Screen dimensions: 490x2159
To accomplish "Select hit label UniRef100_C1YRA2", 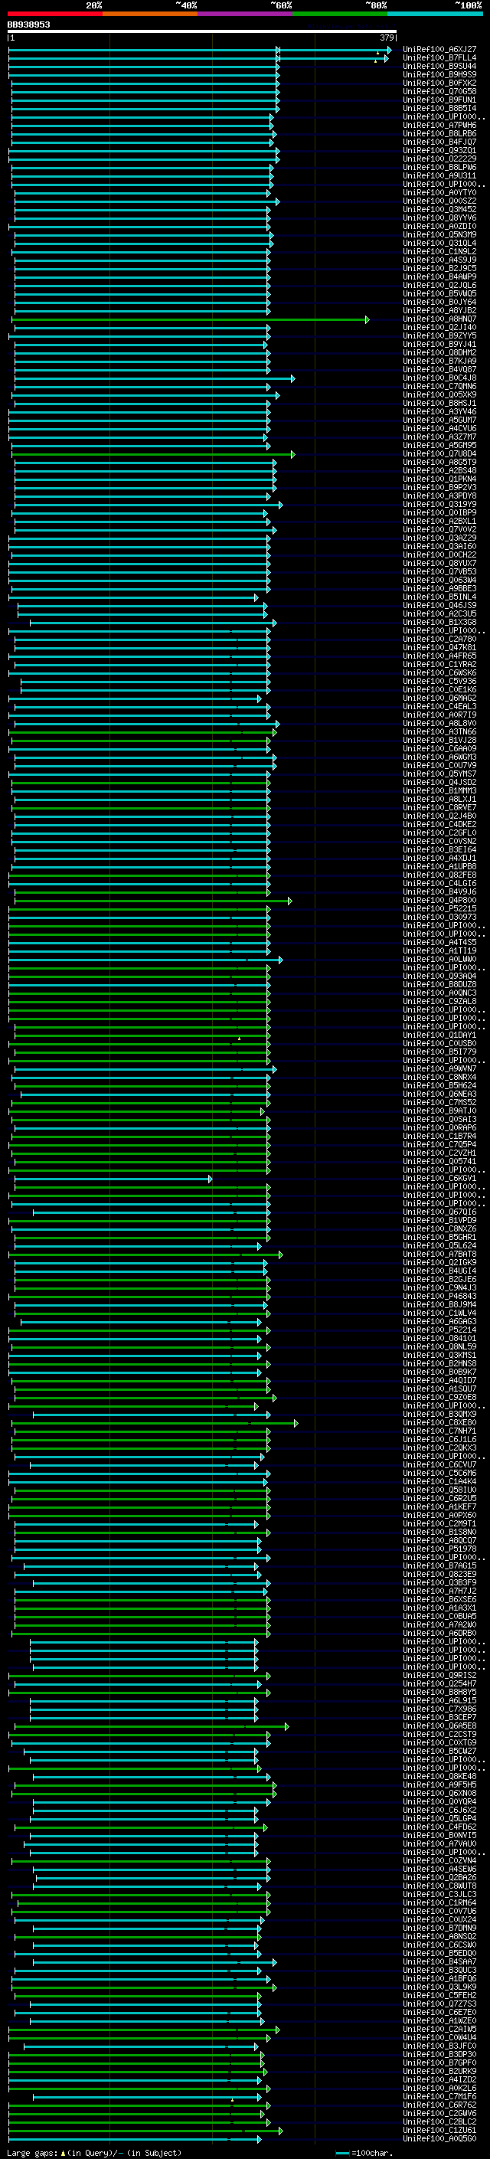I will [x=439, y=665].
